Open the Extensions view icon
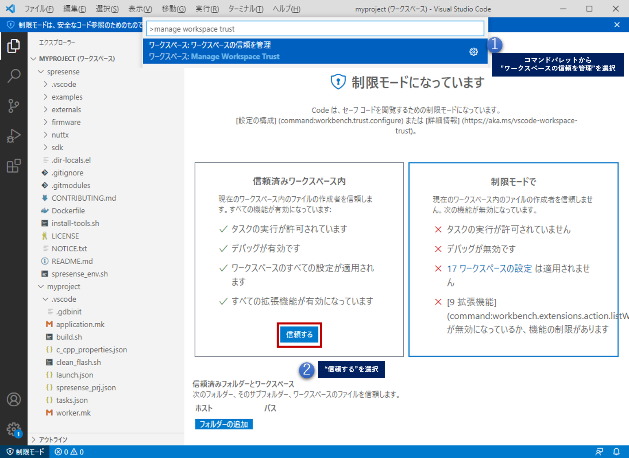629x458 pixels. click(x=13, y=166)
